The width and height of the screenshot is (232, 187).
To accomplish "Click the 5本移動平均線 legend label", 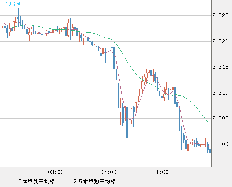I will 36,181.
